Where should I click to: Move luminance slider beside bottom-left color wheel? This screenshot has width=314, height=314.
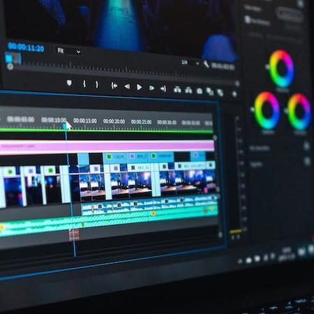click(x=252, y=109)
